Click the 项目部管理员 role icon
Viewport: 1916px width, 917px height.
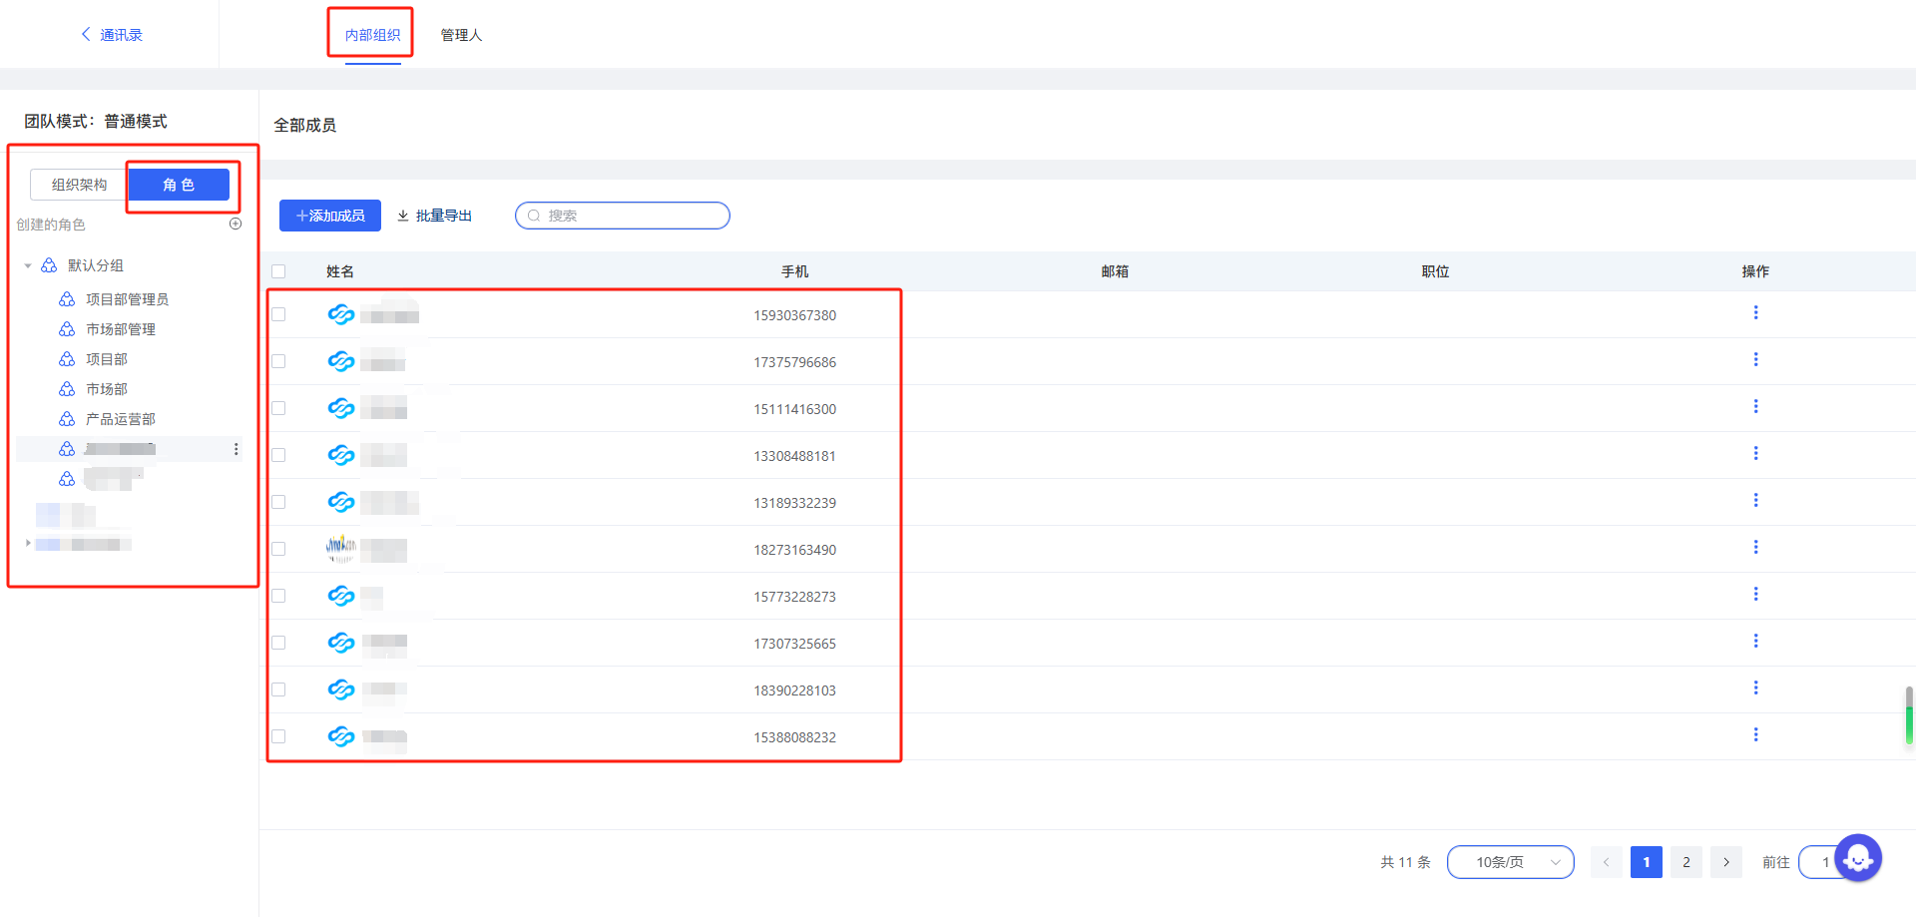(67, 299)
